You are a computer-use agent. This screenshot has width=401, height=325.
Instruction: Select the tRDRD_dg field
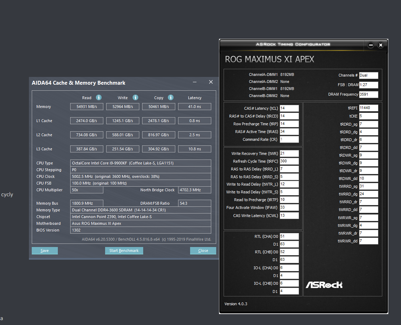click(x=369, y=132)
